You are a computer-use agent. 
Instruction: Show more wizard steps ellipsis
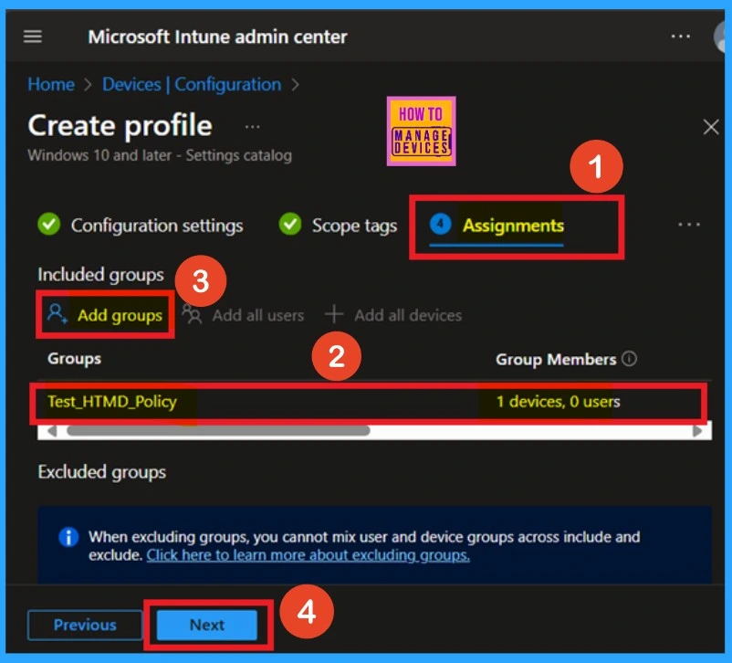(688, 225)
